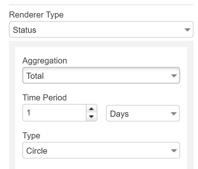Screen dimensions: 198x169
Task: Open the Days unit dropdown
Action: point(143,114)
